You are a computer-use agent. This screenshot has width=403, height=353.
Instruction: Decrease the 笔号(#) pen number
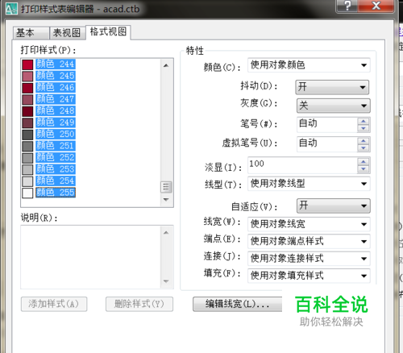coord(364,128)
